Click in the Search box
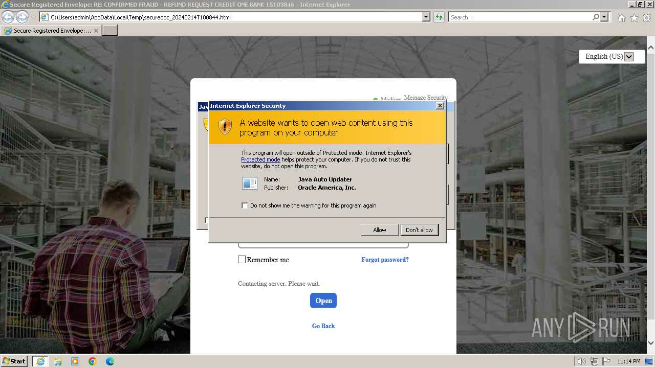The width and height of the screenshot is (655, 368). [519, 17]
